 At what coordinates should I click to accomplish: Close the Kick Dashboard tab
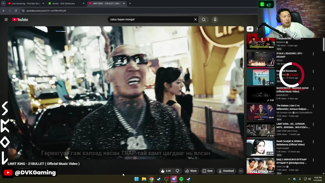coord(84,4)
